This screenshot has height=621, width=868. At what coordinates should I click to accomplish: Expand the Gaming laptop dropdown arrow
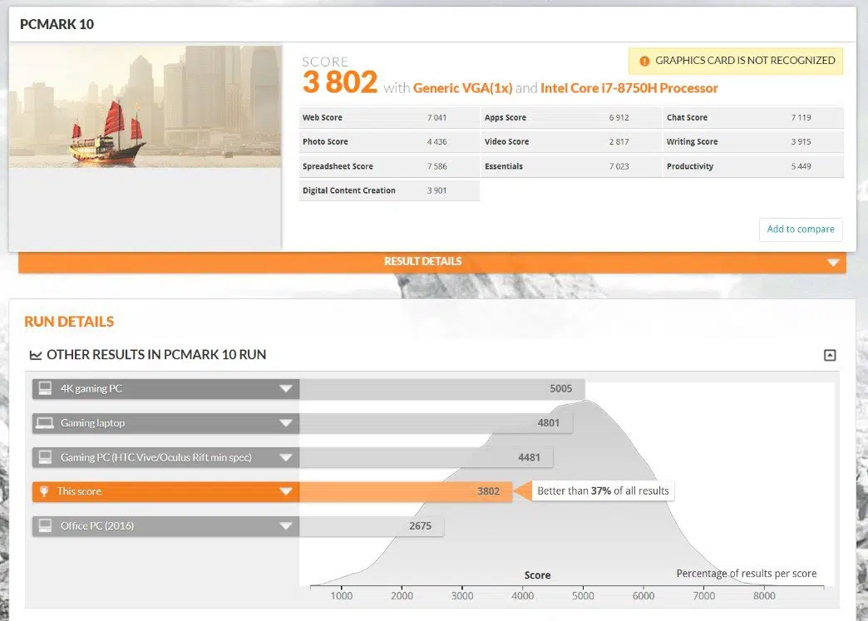(286, 423)
